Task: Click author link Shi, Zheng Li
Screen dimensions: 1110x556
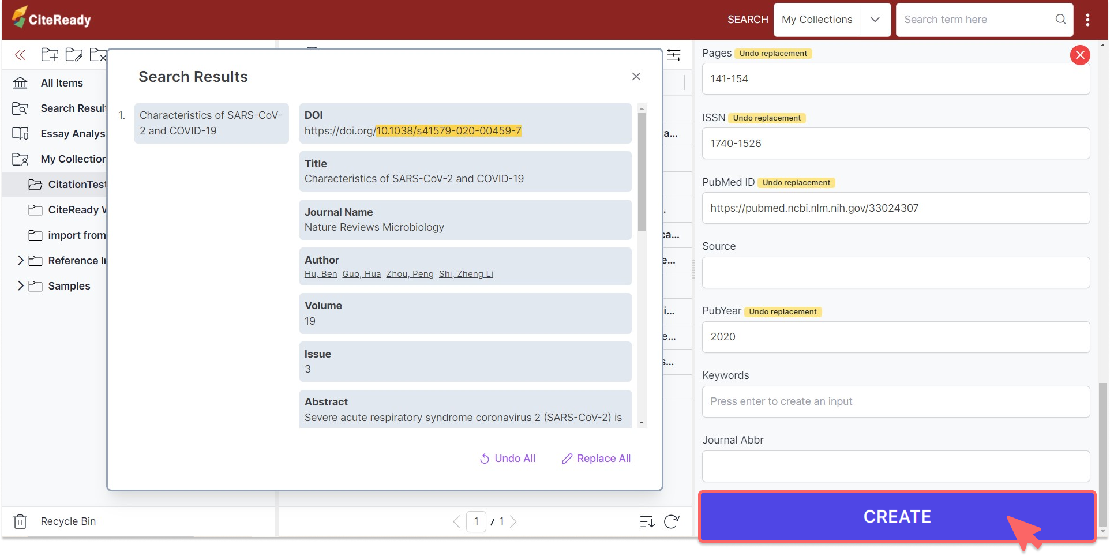Action: coord(466,274)
